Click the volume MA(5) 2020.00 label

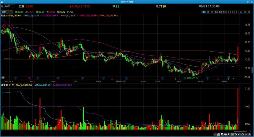tap(24, 85)
